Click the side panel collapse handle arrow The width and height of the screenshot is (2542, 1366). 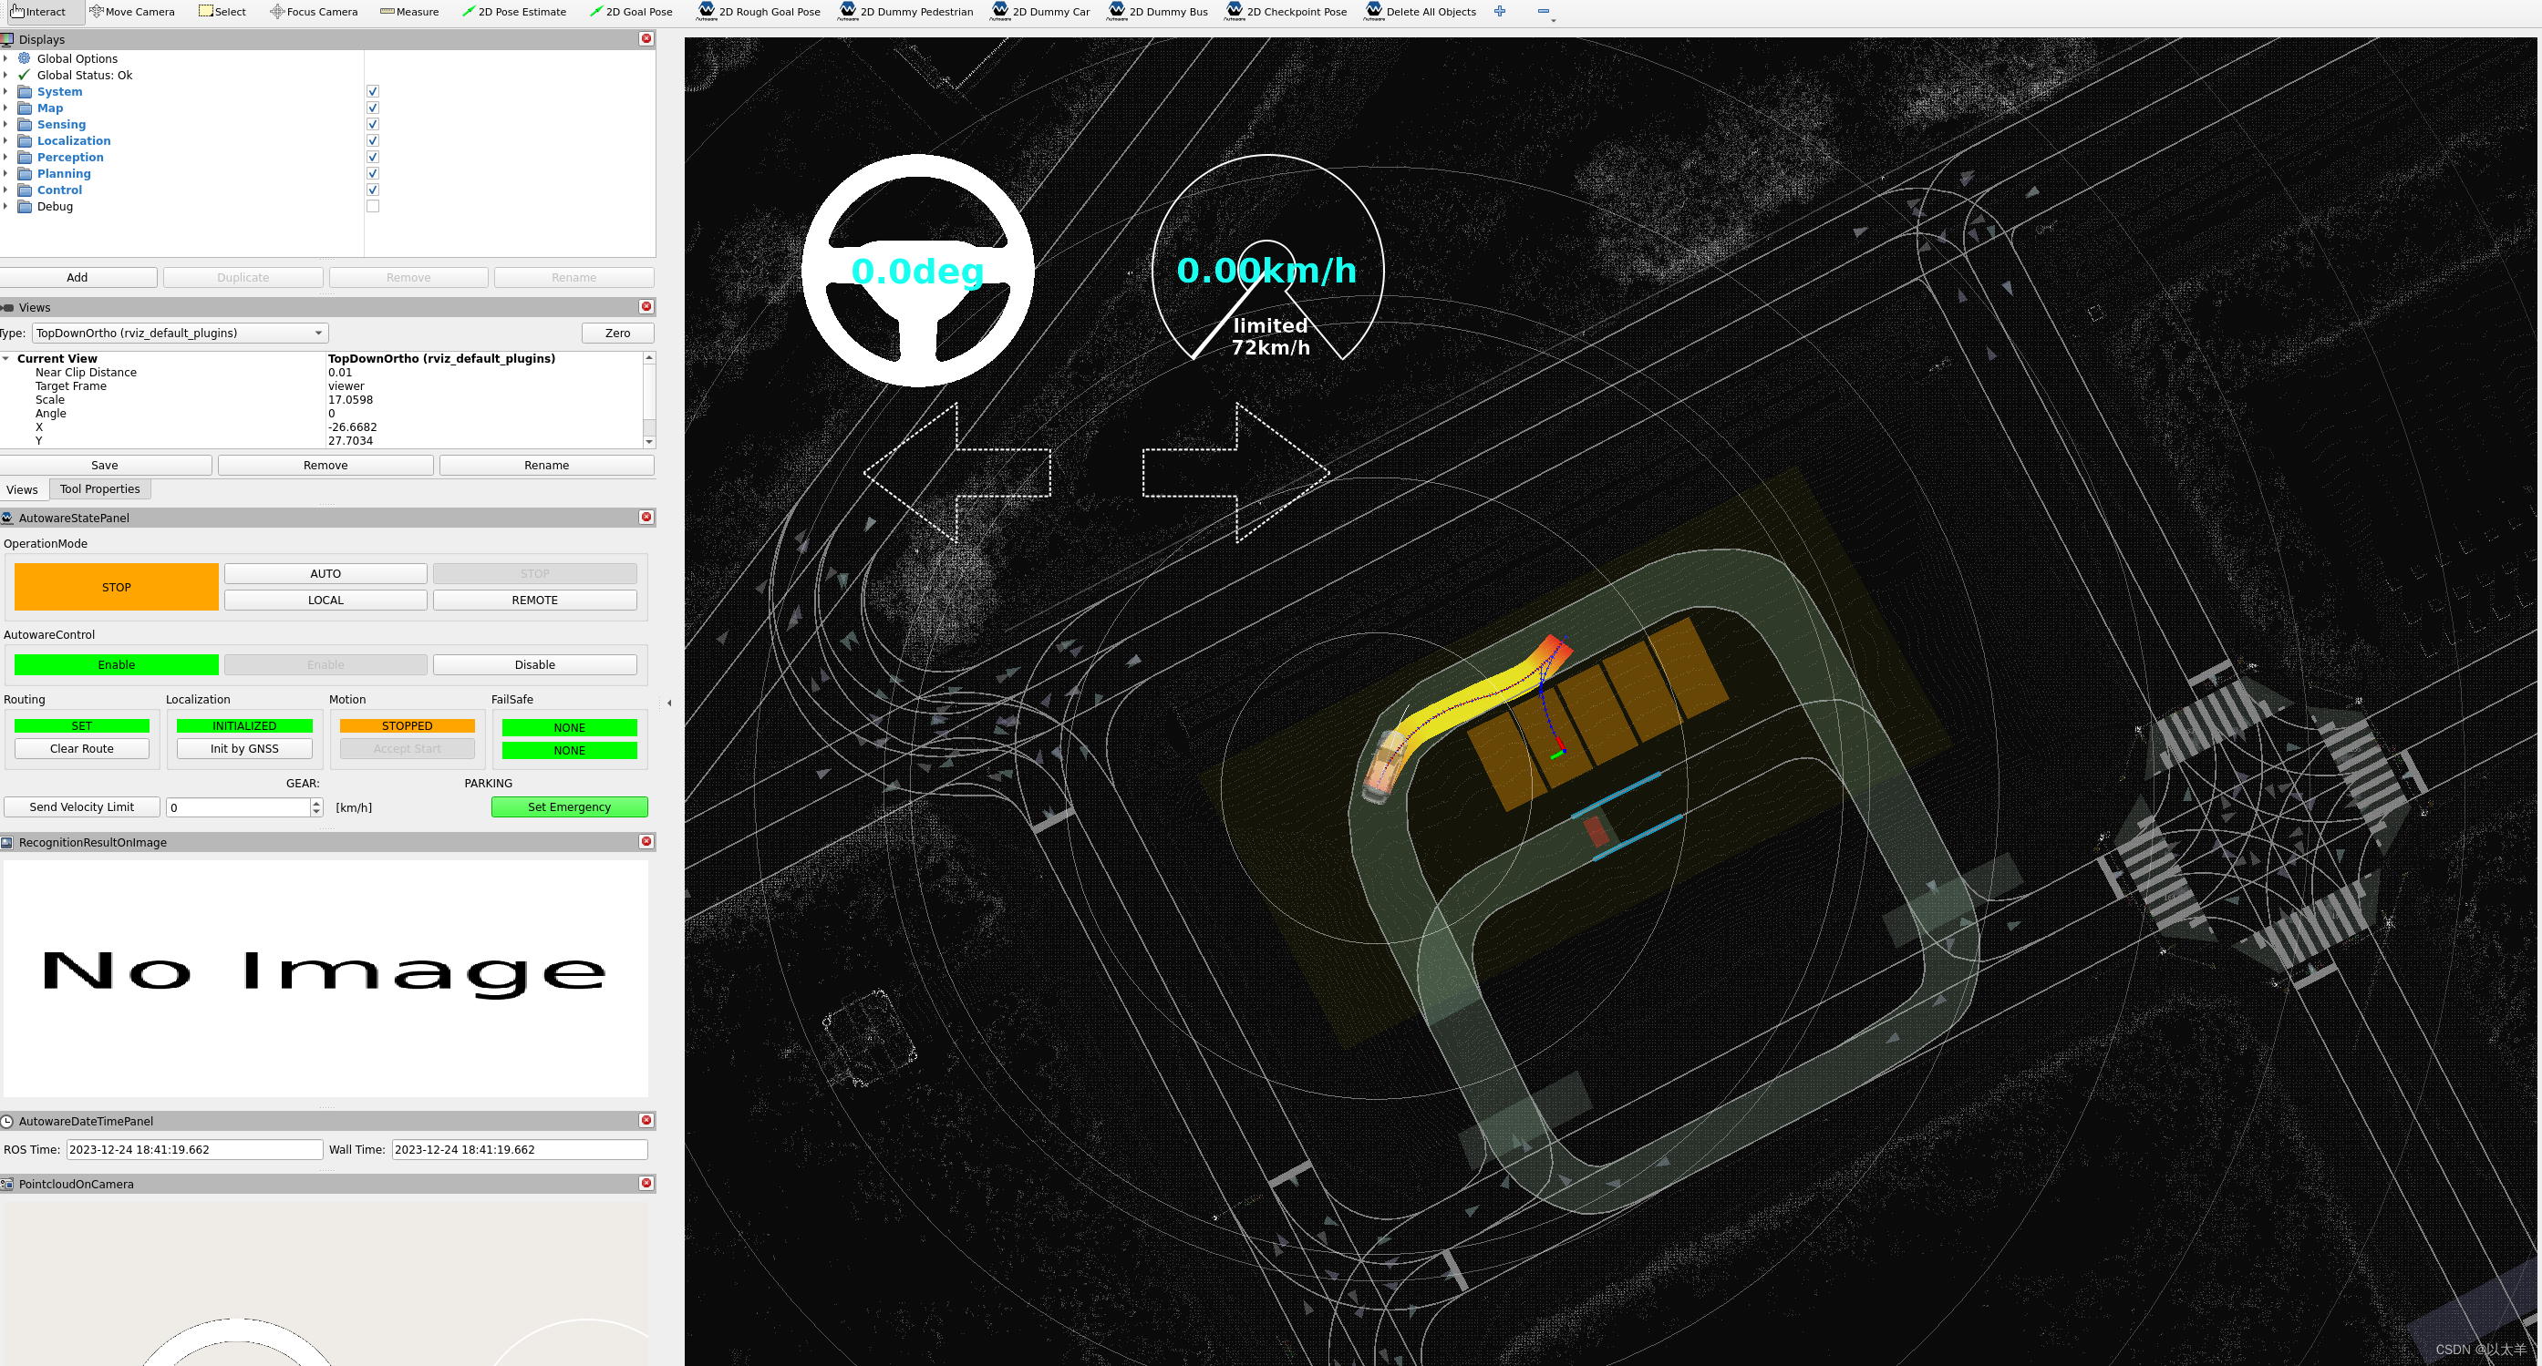pos(669,704)
